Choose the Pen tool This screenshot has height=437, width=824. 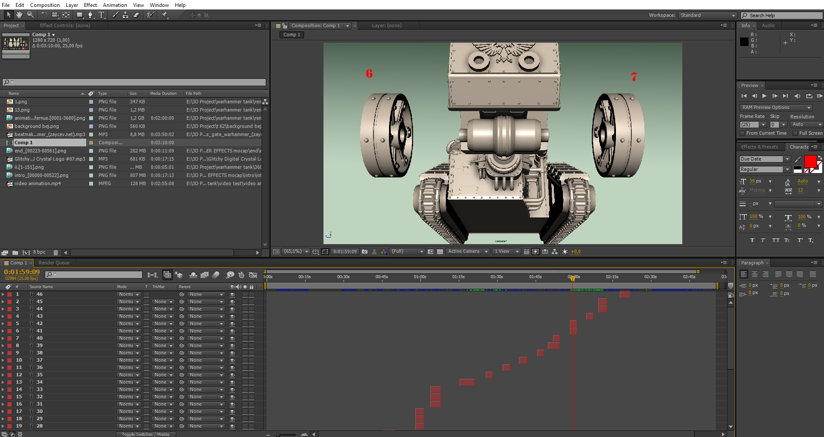[90, 15]
